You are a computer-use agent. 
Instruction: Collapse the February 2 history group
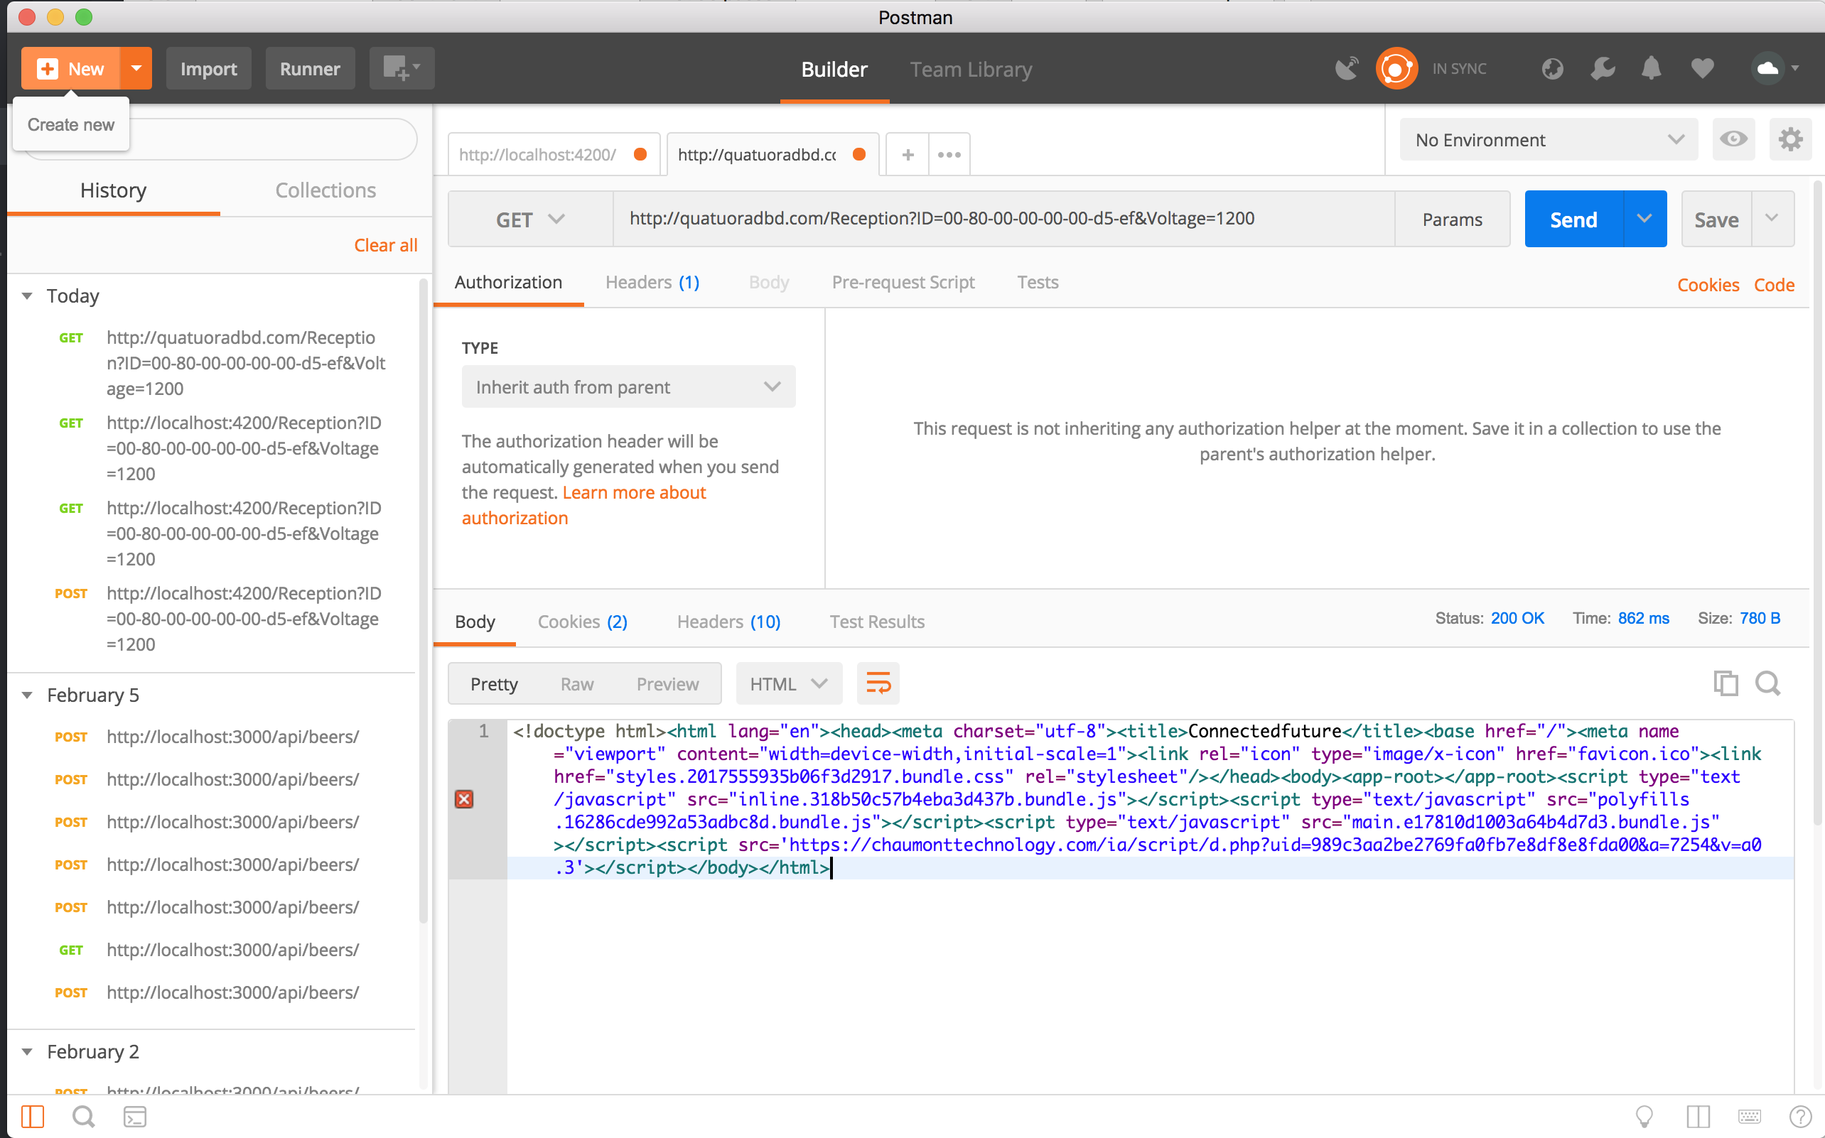(x=27, y=1051)
